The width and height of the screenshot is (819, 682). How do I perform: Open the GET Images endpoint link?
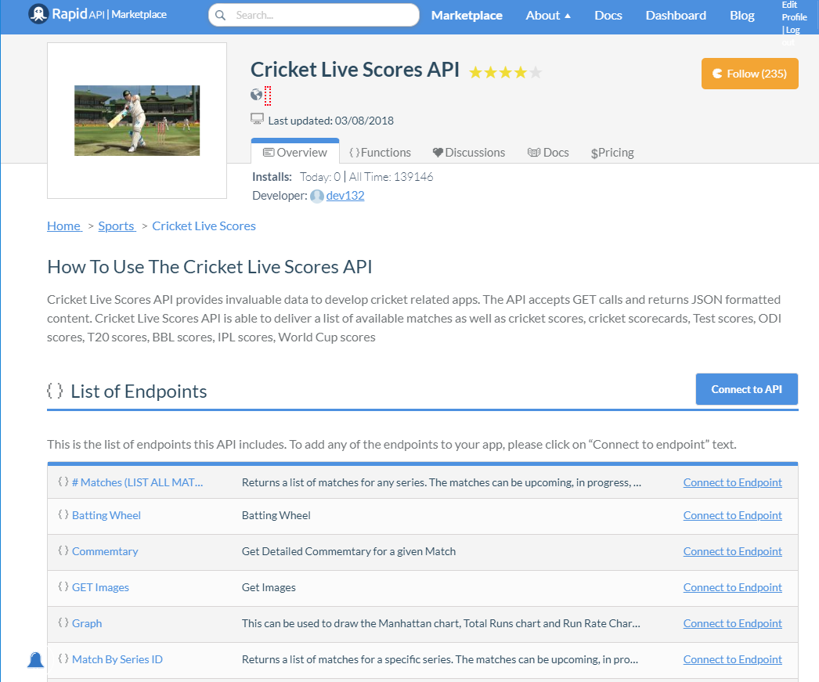(x=100, y=587)
